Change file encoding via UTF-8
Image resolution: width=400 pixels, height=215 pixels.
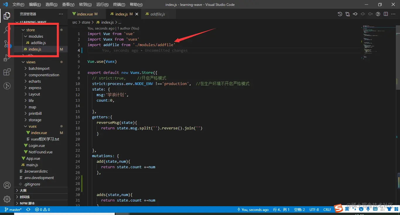(x=314, y=209)
